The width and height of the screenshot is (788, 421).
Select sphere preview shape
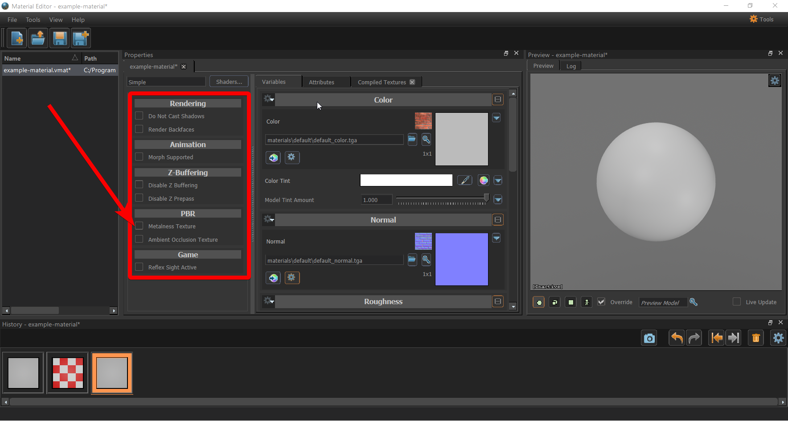539,302
